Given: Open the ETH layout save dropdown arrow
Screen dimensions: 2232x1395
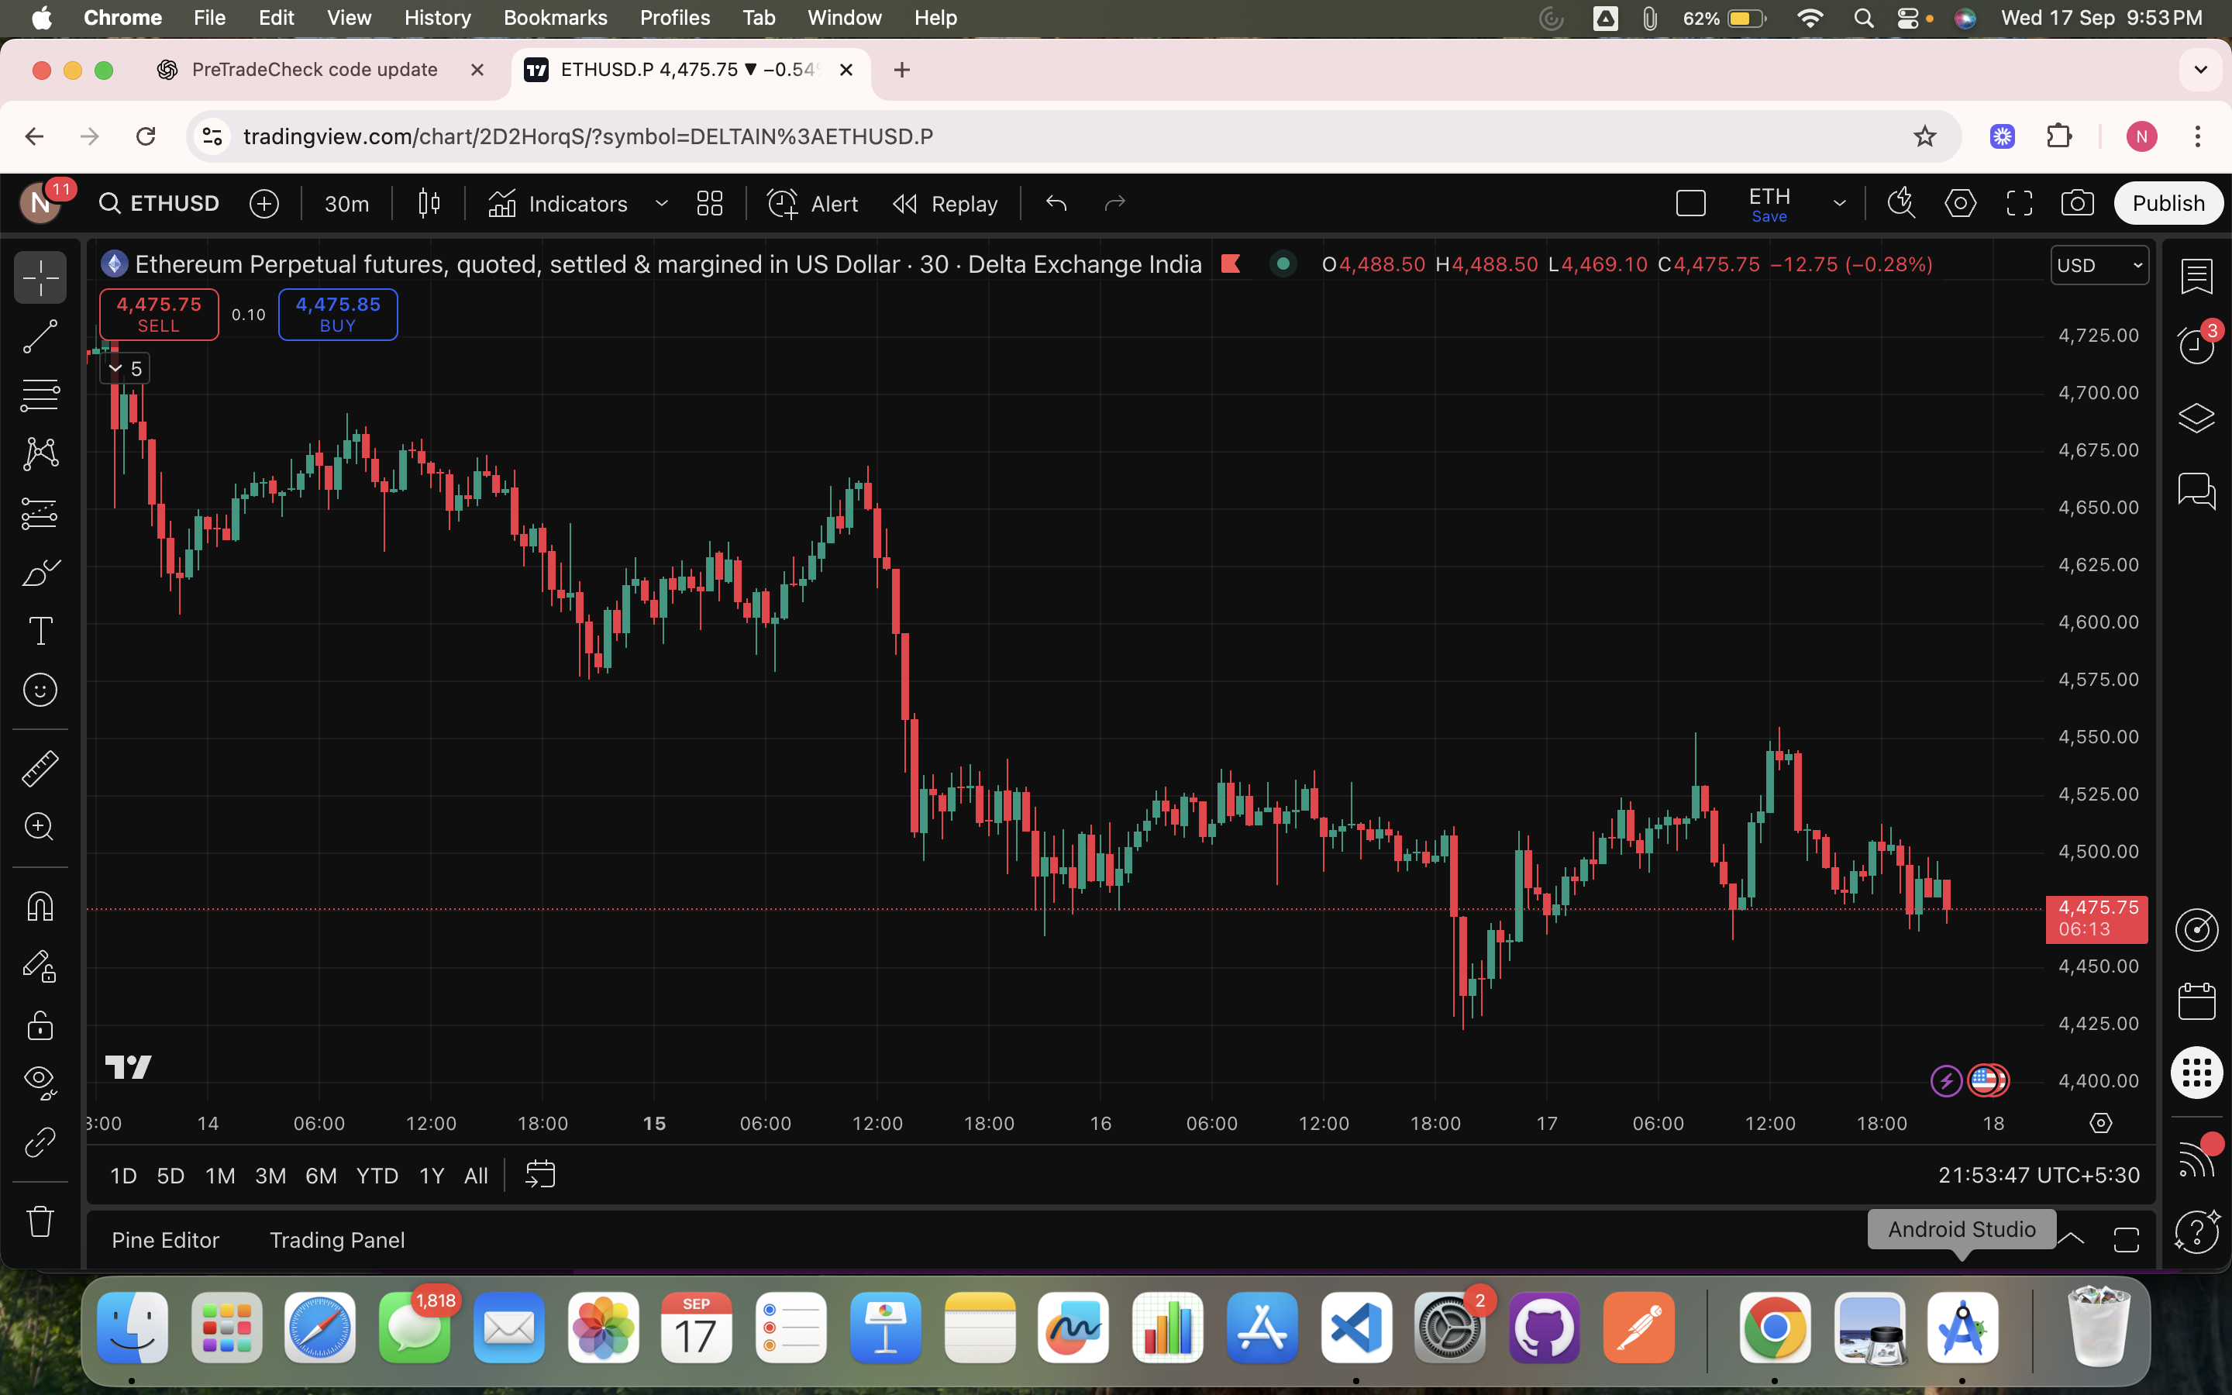Looking at the screenshot, I should coord(1839,203).
